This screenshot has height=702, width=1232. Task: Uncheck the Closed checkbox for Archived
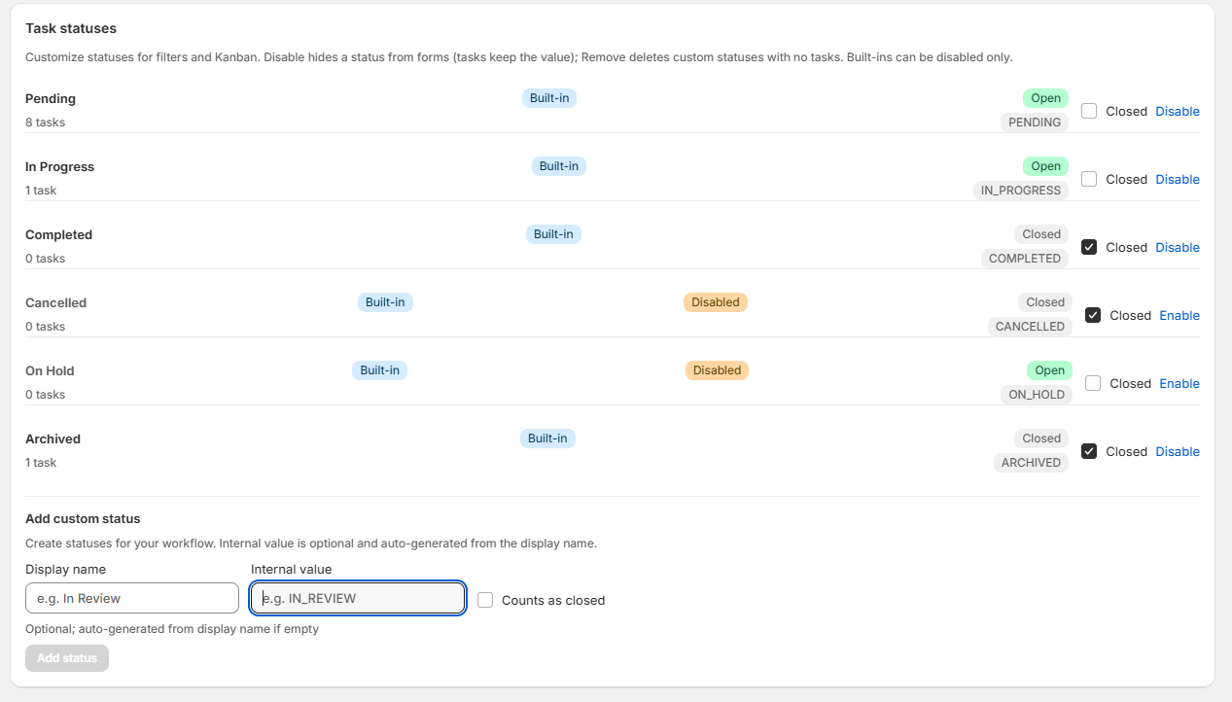tap(1089, 451)
